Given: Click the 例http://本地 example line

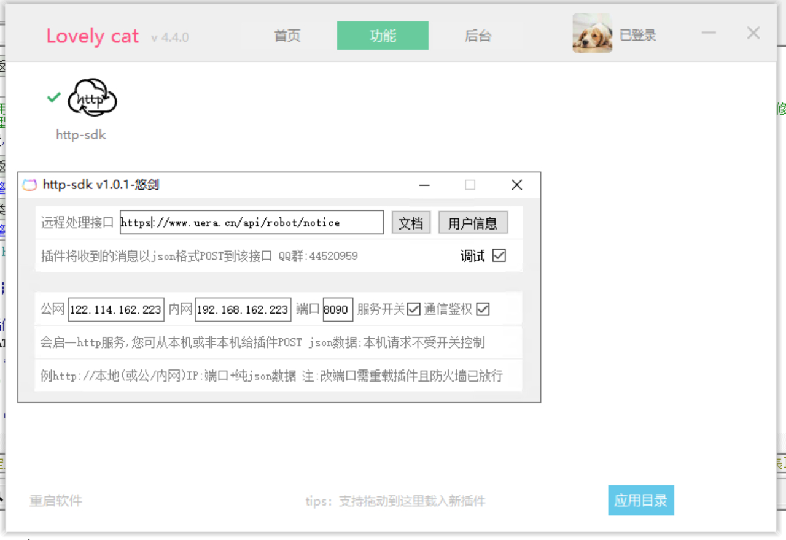Looking at the screenshot, I should tap(271, 376).
